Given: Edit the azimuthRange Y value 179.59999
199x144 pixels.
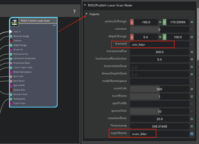Looking at the screenshot, I should tap(178, 22).
